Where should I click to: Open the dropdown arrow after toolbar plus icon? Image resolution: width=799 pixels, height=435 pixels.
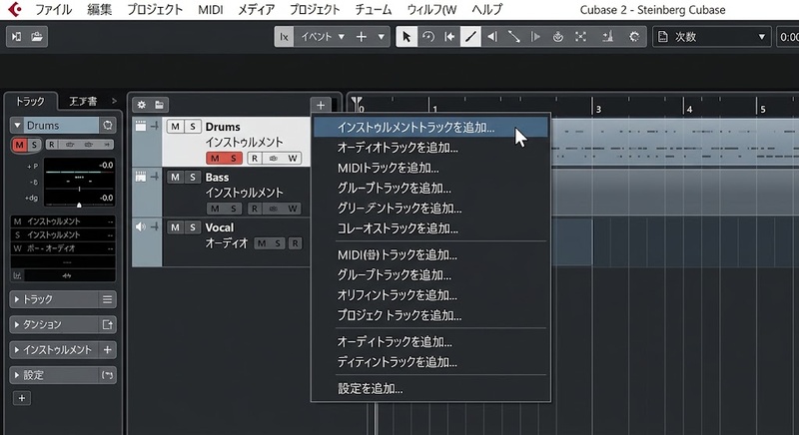coord(382,37)
